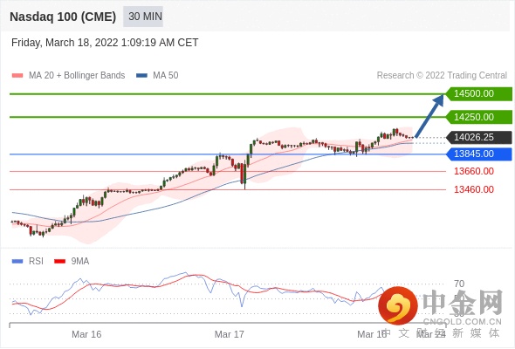The height and width of the screenshot is (349, 515).
Task: Click the MA 50 blue legend swatch
Action: coord(142,76)
